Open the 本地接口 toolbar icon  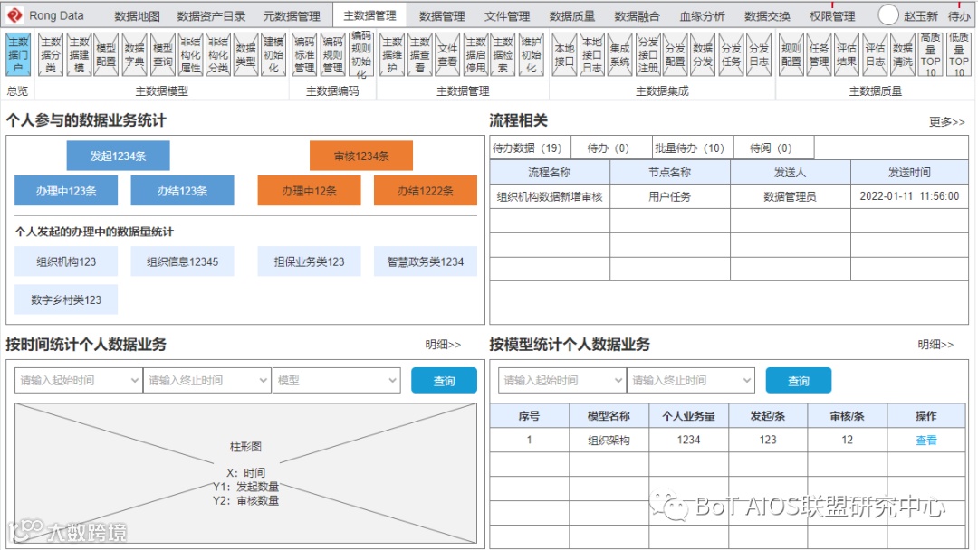[x=564, y=55]
